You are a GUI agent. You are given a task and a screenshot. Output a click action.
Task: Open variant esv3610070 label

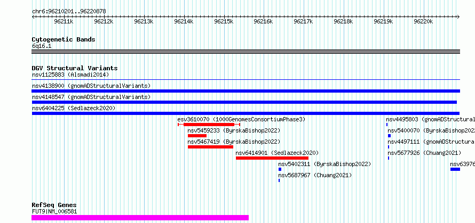(x=241, y=119)
